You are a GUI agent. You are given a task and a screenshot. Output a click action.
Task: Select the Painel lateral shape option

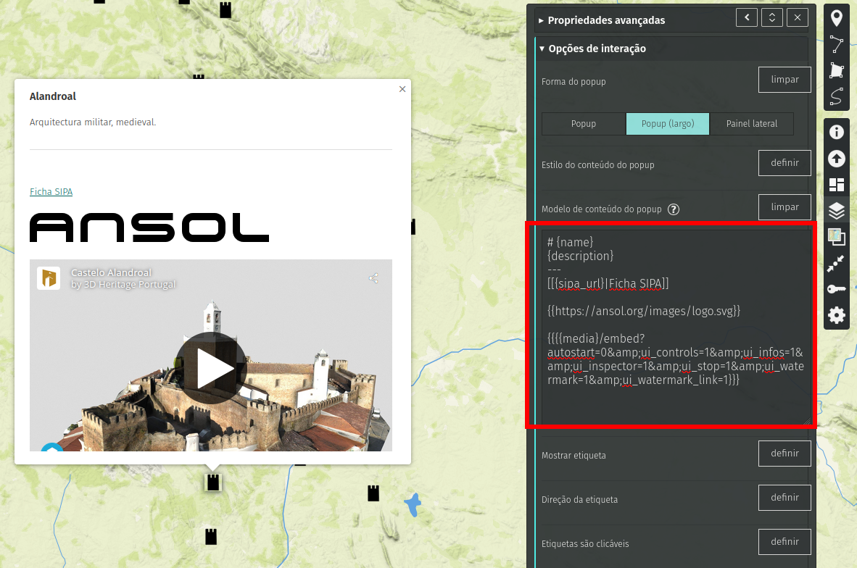[x=752, y=124]
